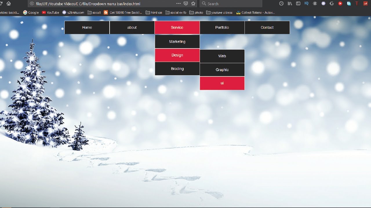Image resolution: width=371 pixels, height=208 pixels.
Task: Open the page actions three-dot menu
Action: tap(179, 3)
